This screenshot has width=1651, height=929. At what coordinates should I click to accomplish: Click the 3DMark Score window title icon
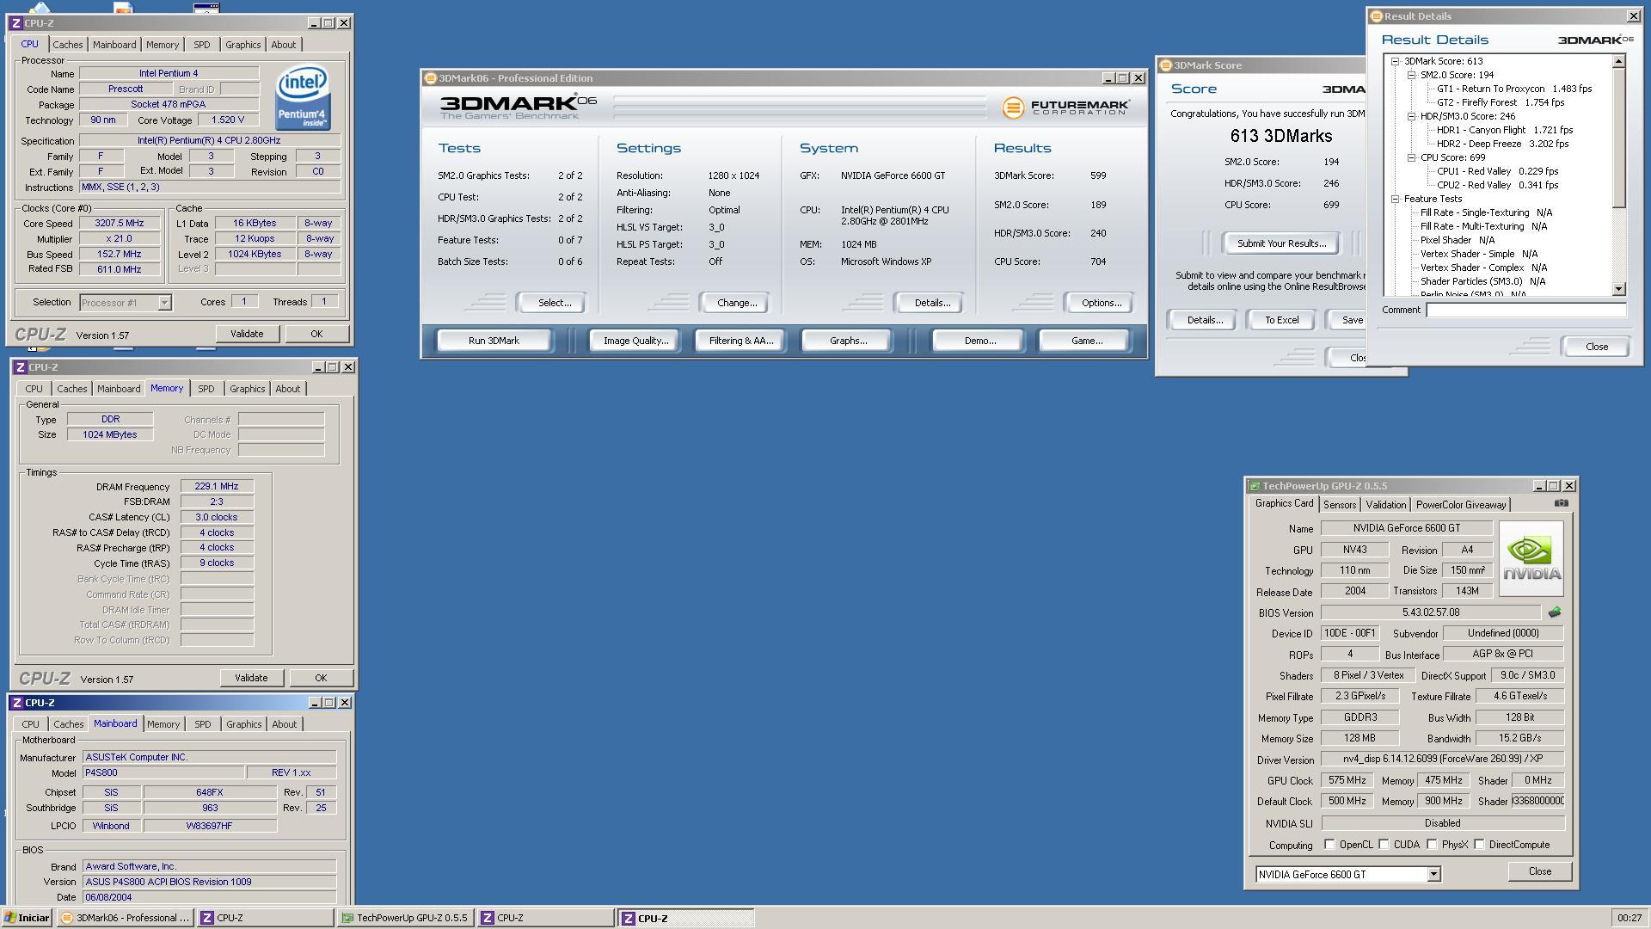point(1166,65)
